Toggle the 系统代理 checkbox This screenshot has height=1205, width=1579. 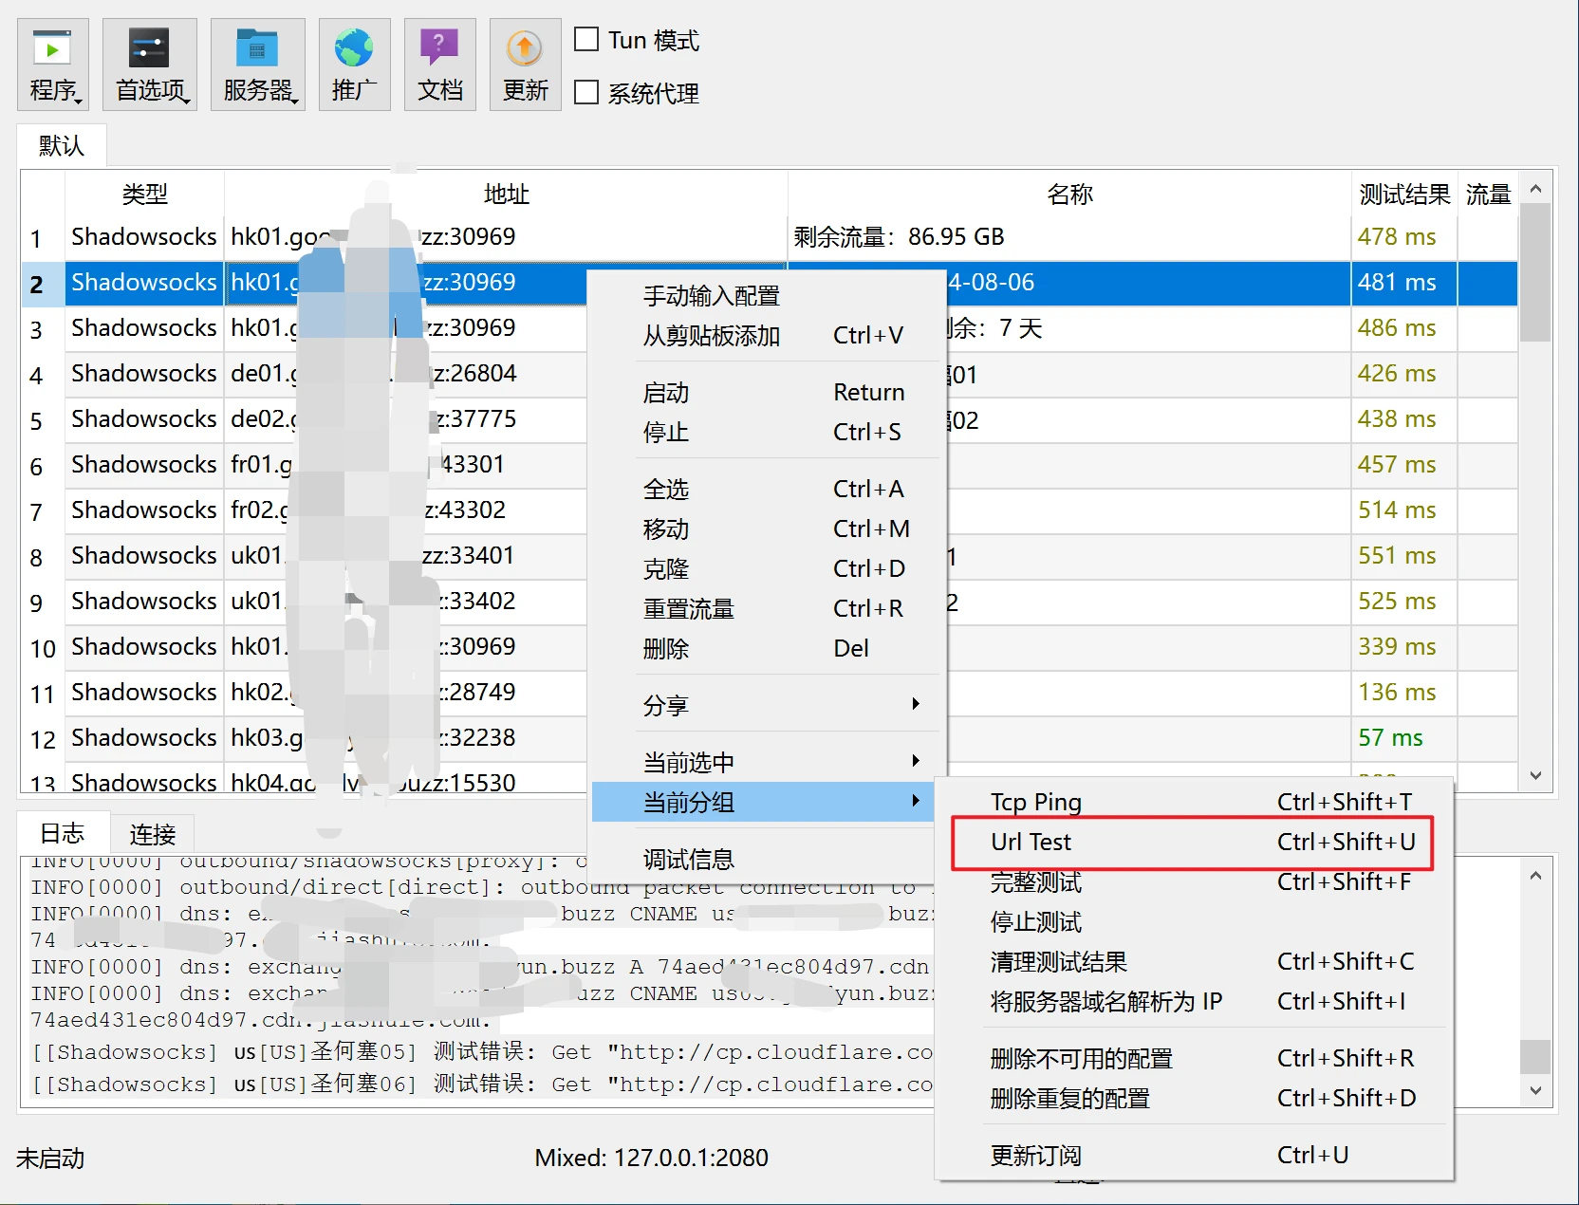coord(587,93)
